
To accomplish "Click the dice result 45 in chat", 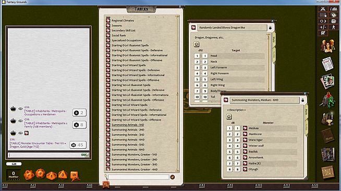I will [x=78, y=145].
